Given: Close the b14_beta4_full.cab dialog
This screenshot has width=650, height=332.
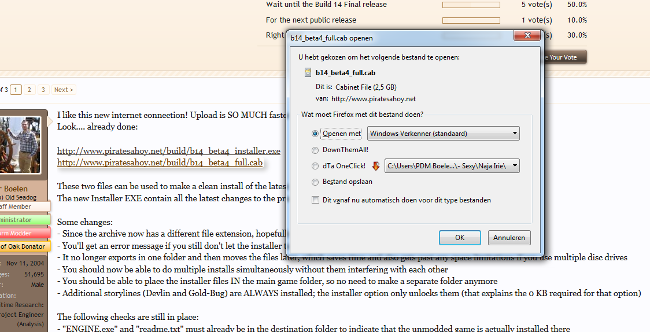Looking at the screenshot, I should [527, 36].
